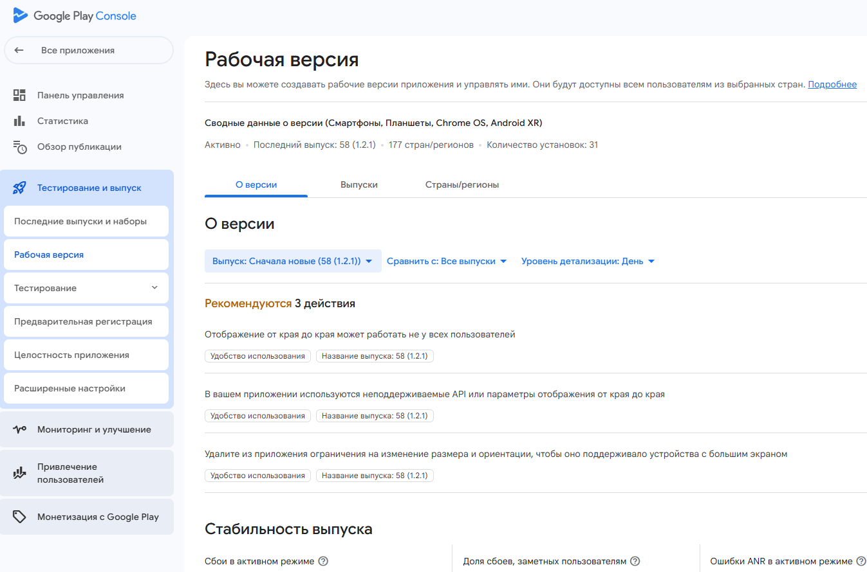Open the Страны/регионы tab

click(x=461, y=184)
